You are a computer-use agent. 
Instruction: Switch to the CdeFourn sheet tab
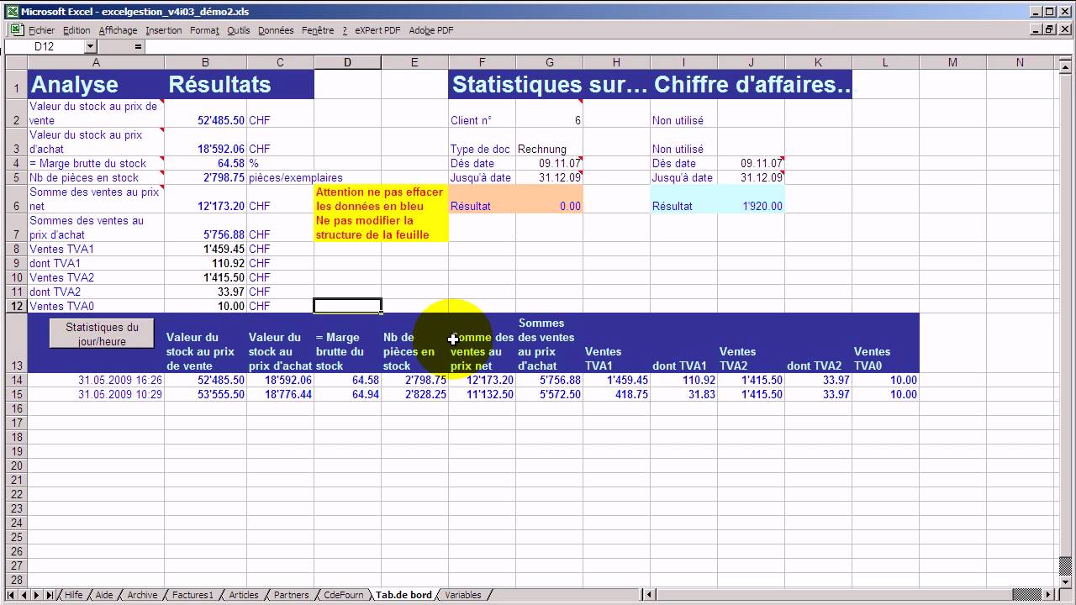[x=344, y=595]
